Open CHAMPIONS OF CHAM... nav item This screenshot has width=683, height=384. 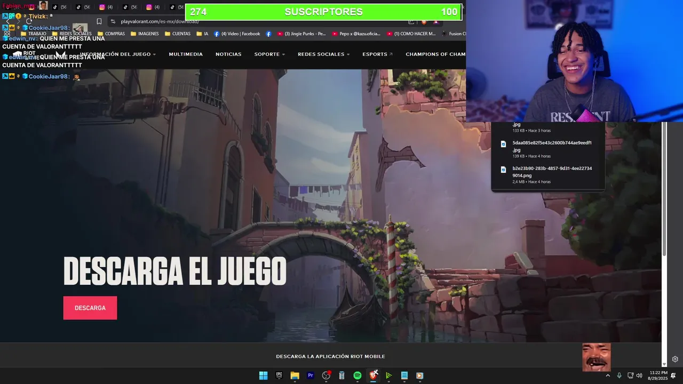435,54
